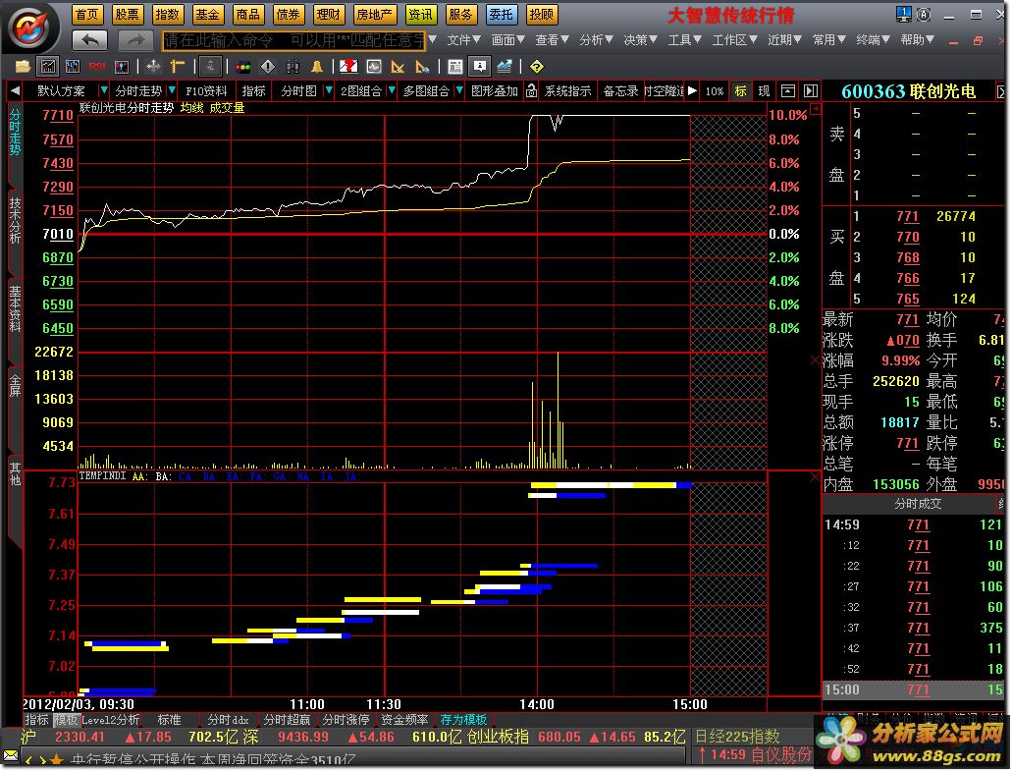Select the ruler measurement tool icon

[178, 67]
